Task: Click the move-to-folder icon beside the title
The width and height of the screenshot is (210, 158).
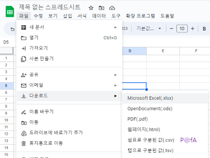Action: [102, 8]
